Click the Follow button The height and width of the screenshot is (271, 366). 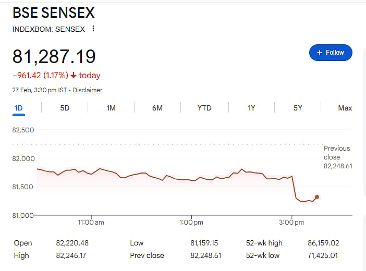click(331, 53)
